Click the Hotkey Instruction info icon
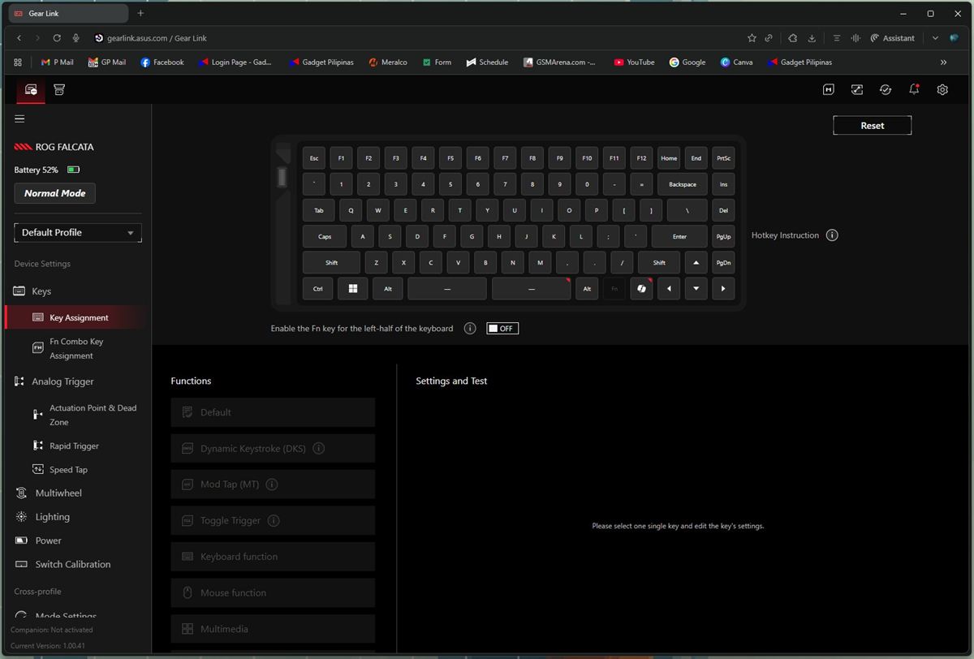 832,235
